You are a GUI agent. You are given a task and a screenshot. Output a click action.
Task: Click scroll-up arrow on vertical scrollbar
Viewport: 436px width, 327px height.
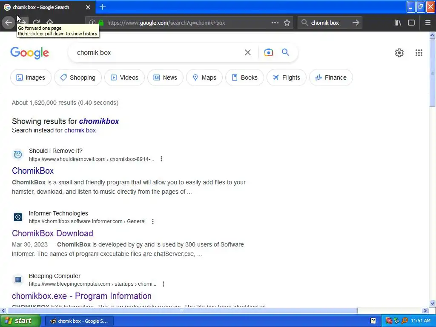click(x=432, y=35)
